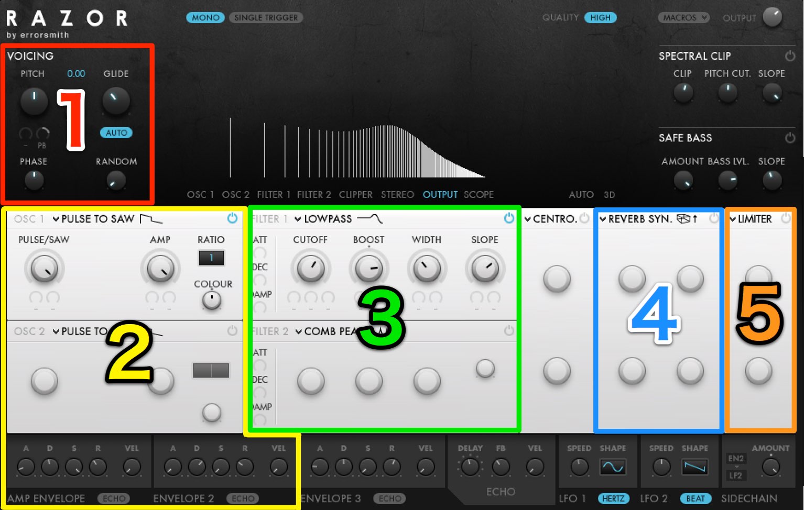Toggle Reverb Syn. power button
This screenshot has height=510, width=804.
[x=714, y=218]
